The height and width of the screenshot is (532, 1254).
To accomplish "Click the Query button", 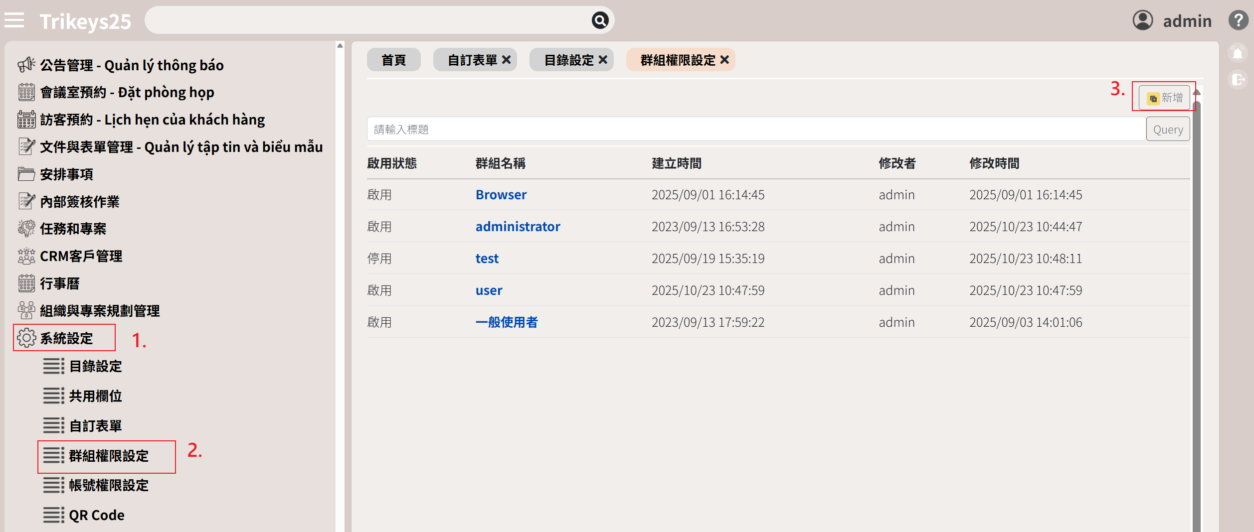I will [1168, 130].
